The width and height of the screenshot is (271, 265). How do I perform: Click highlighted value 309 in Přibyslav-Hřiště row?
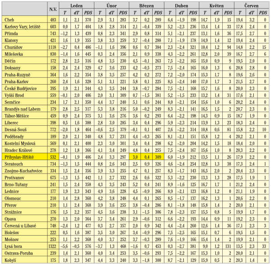tap(157, 156)
